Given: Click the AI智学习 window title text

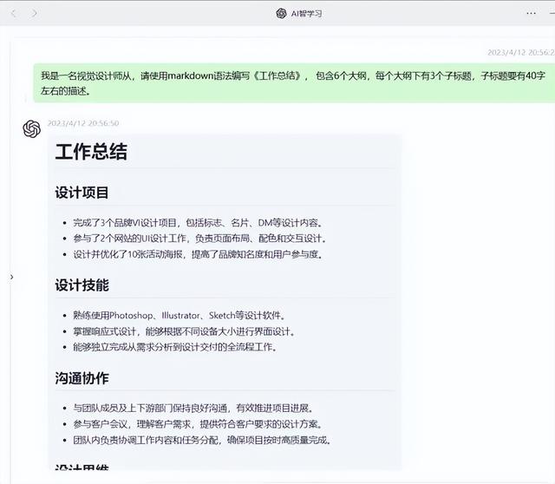Looking at the screenshot, I should (x=307, y=13).
